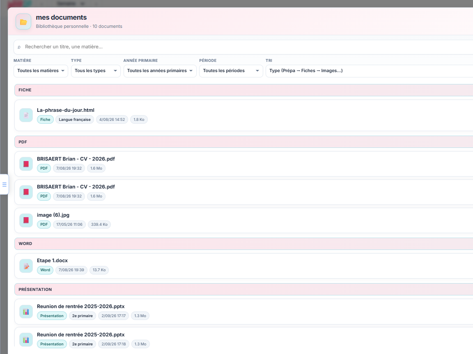Open Reunion de rentrée 2025-2026.pptx from 17:18

(x=80, y=335)
